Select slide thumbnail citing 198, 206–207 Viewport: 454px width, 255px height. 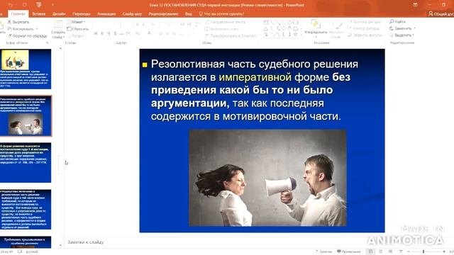point(26,162)
